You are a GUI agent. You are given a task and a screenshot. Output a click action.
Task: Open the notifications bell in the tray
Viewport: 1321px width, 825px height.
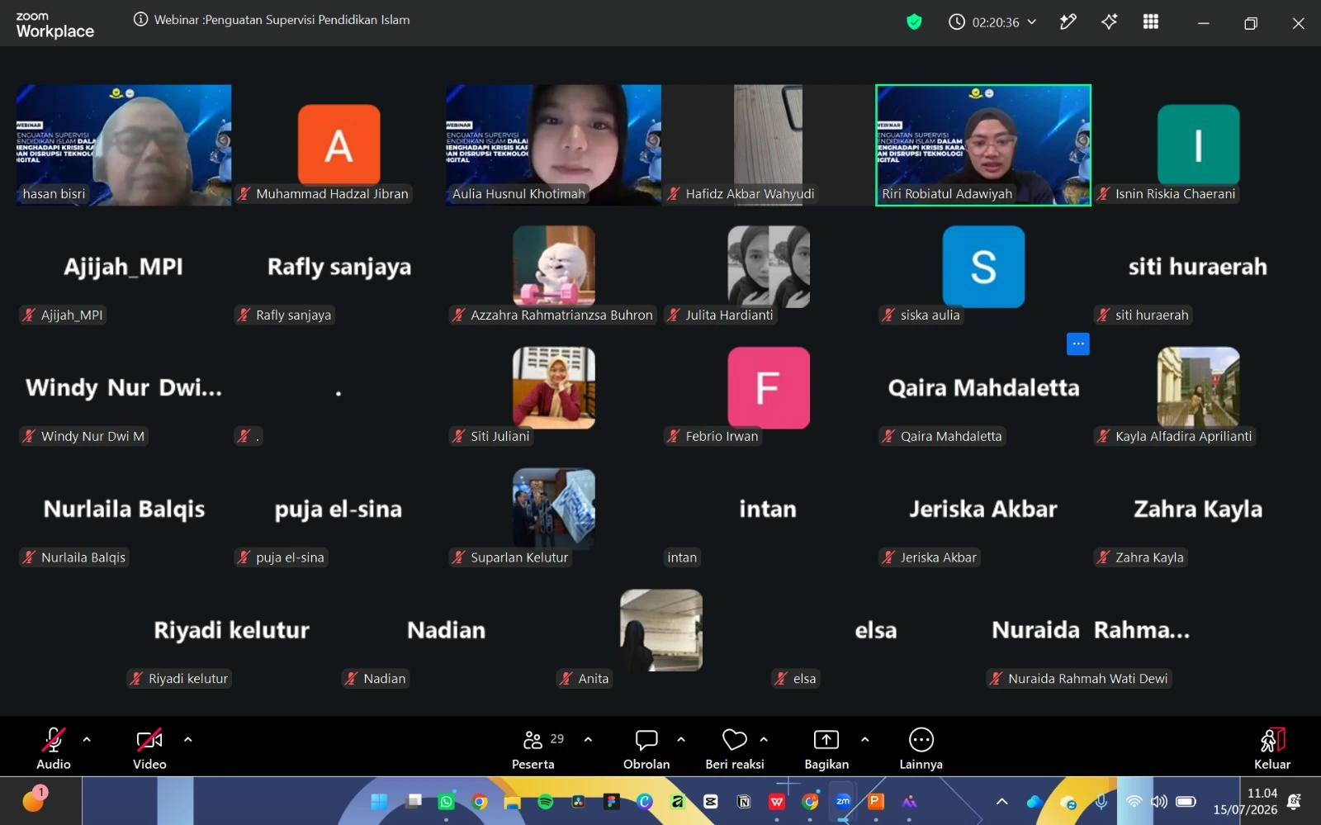pyautogui.click(x=1295, y=801)
